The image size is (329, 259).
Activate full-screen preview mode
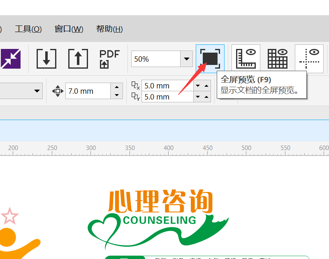pos(210,58)
